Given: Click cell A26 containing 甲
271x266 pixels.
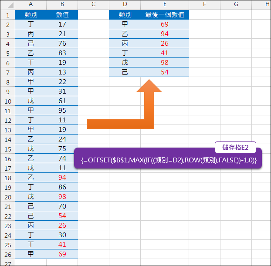Looking at the screenshot, I should point(31,254).
